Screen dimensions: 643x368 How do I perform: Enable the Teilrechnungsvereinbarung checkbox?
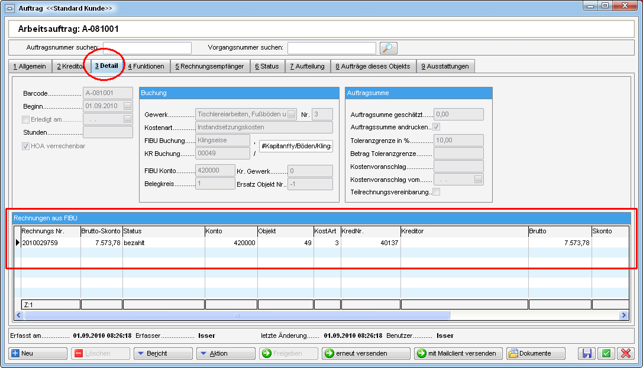click(x=437, y=192)
